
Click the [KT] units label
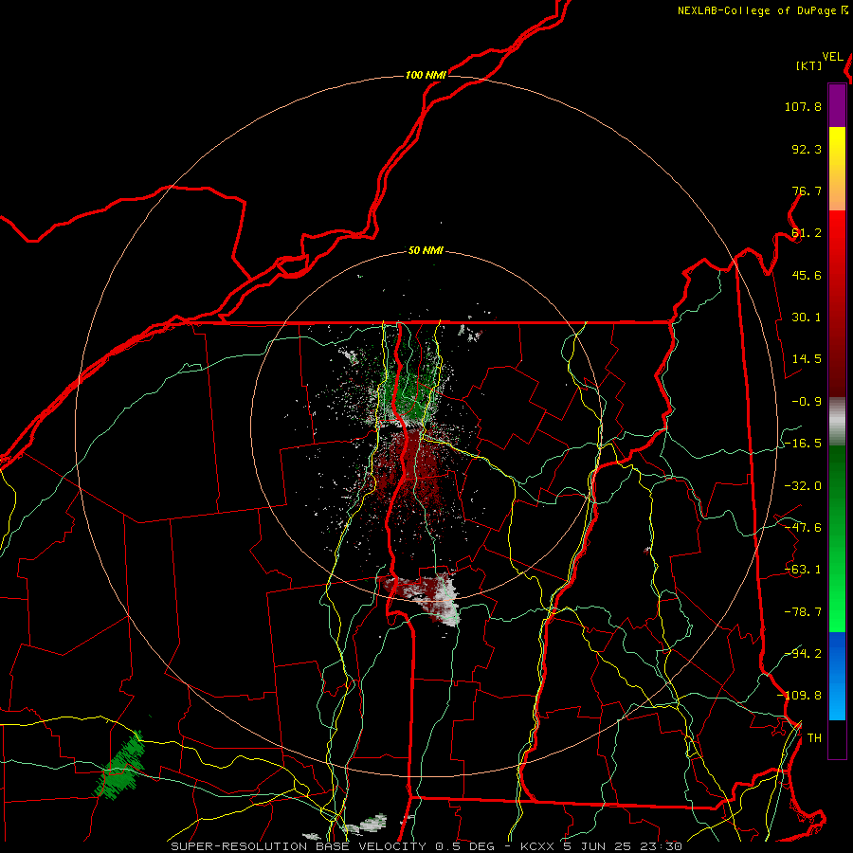[809, 65]
